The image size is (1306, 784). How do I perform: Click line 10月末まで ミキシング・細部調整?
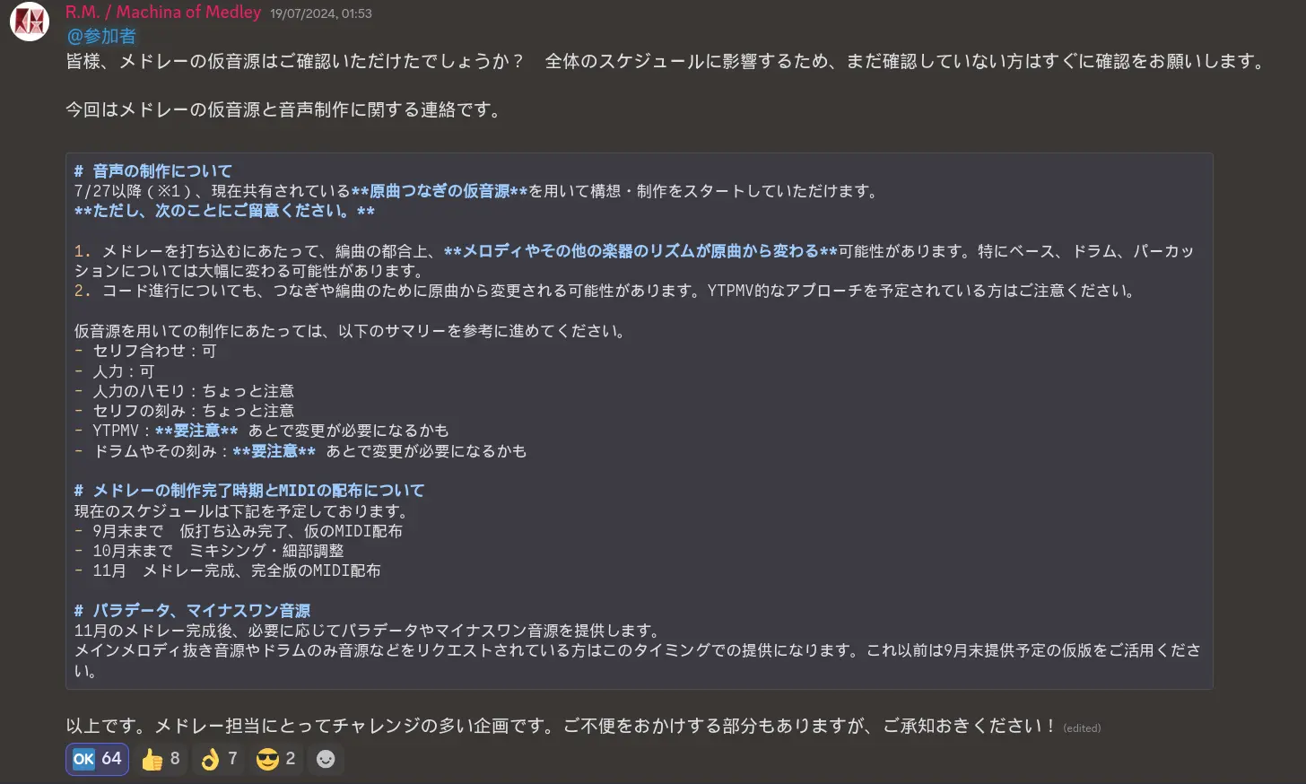pos(209,551)
